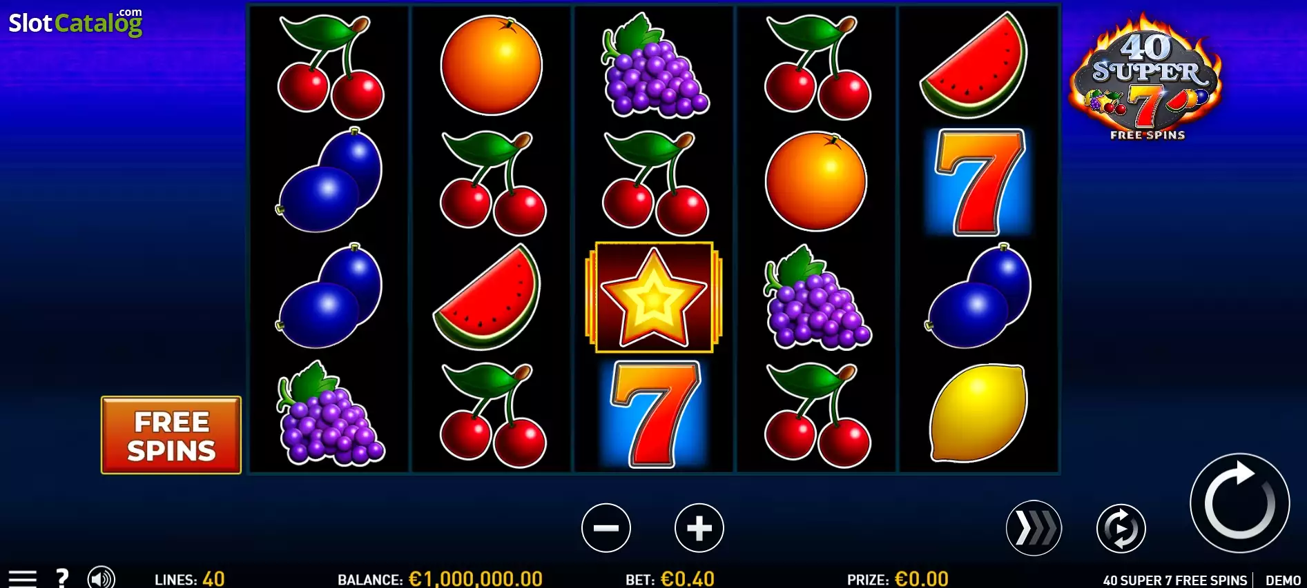Image resolution: width=1307 pixels, height=588 pixels.
Task: Spin the reels with the large round arrow
Action: click(x=1239, y=503)
